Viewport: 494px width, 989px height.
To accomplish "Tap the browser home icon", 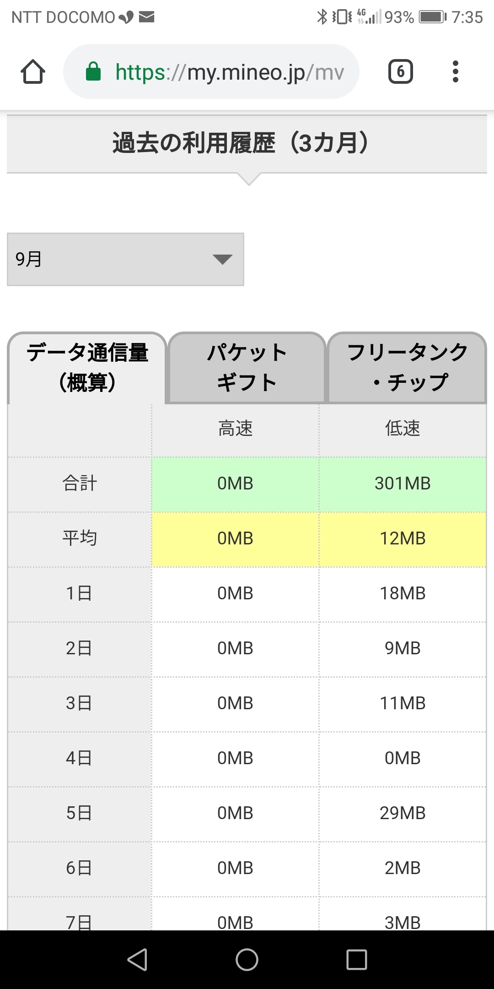I will click(x=33, y=72).
